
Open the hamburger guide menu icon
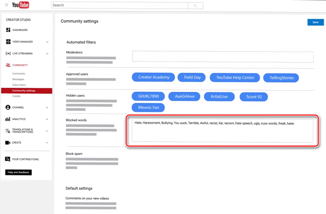click(7, 5)
